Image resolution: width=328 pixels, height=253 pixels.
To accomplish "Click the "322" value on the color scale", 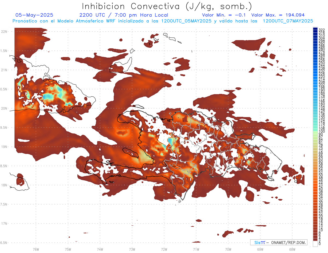I will coord(321,30).
